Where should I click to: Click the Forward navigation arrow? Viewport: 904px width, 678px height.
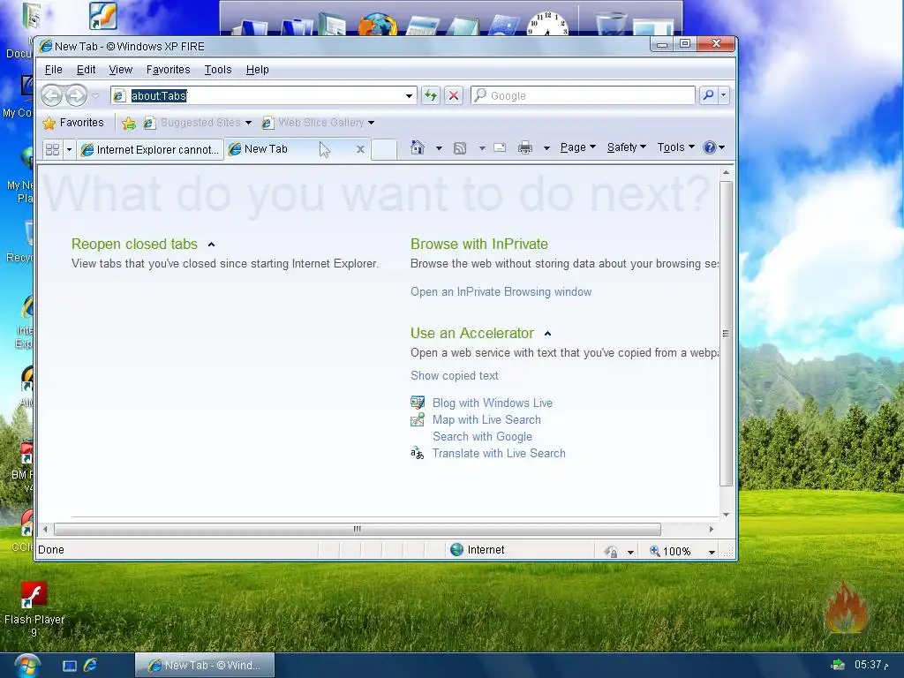(x=76, y=95)
